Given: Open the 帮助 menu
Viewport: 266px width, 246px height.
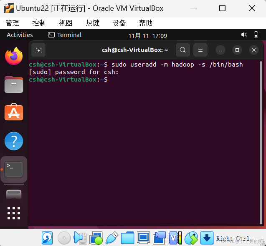Looking at the screenshot, I should (146, 23).
